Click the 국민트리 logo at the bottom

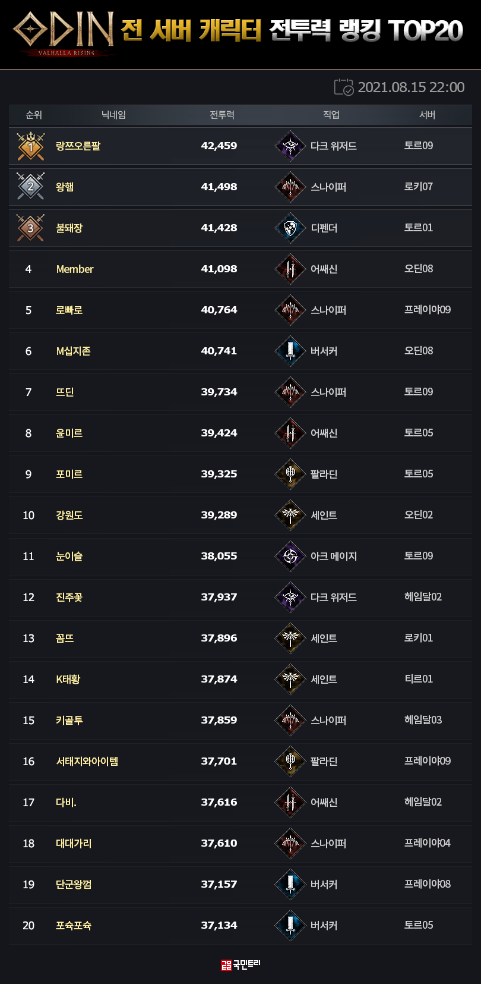pyautogui.click(x=240, y=964)
